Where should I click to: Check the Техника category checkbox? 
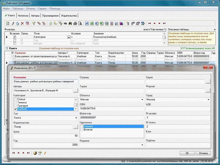coord(16,102)
